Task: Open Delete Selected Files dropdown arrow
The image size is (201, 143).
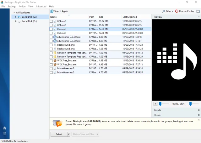Action: coord(97,134)
